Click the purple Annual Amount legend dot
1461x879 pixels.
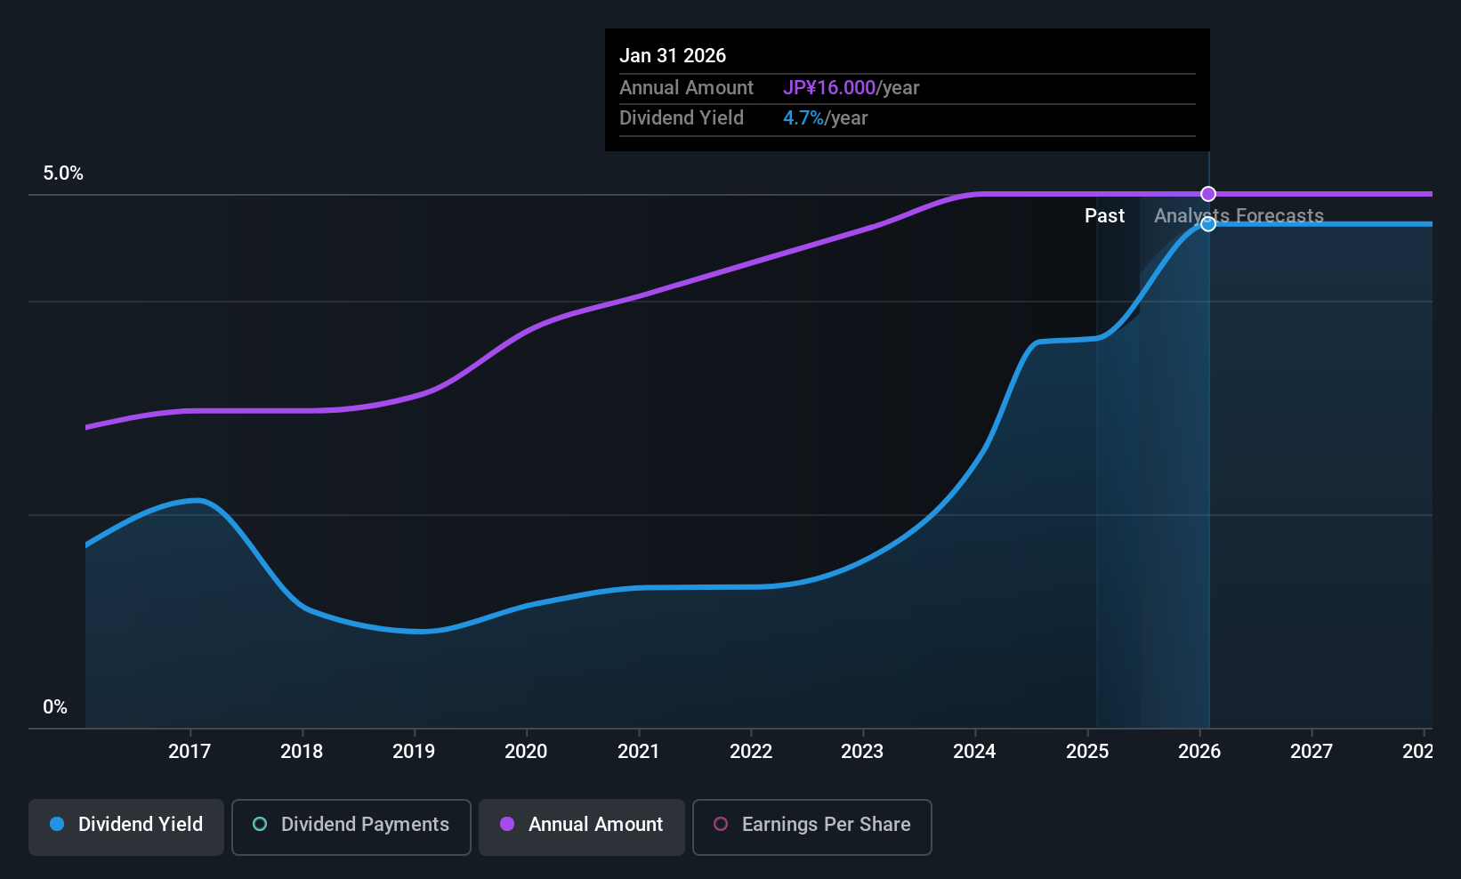click(x=507, y=824)
